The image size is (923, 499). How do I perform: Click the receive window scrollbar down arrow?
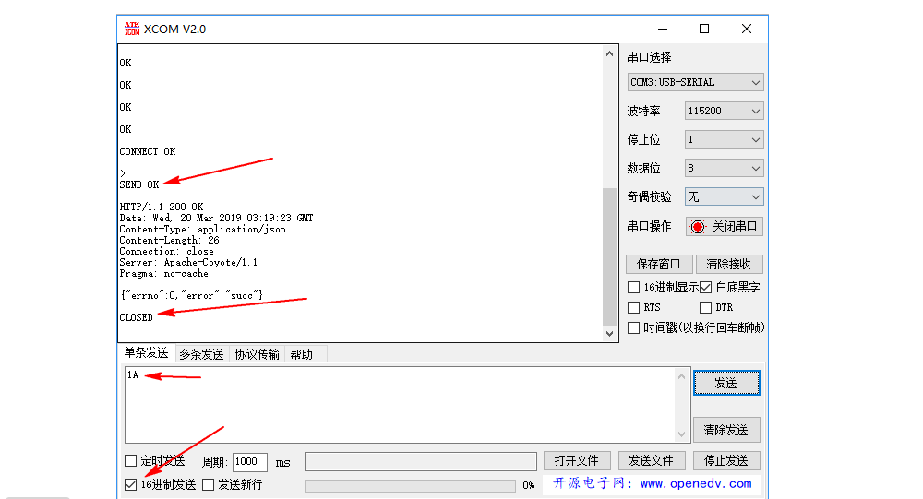tap(609, 334)
